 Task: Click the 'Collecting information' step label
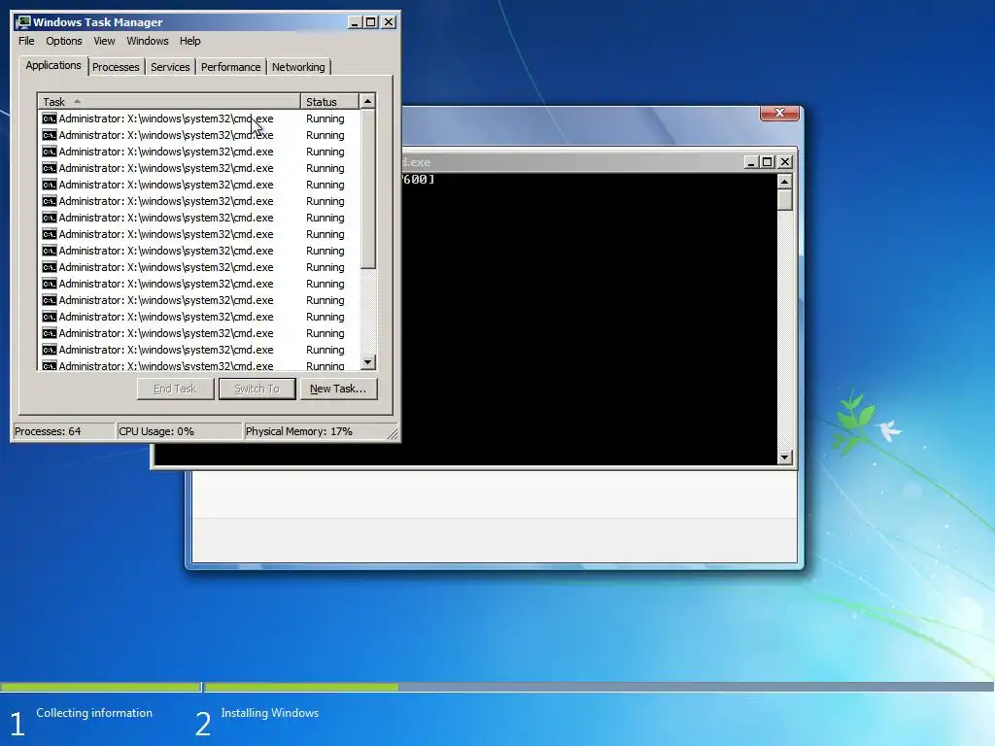coord(94,713)
